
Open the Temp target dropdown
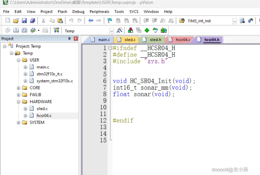[x=112, y=31]
